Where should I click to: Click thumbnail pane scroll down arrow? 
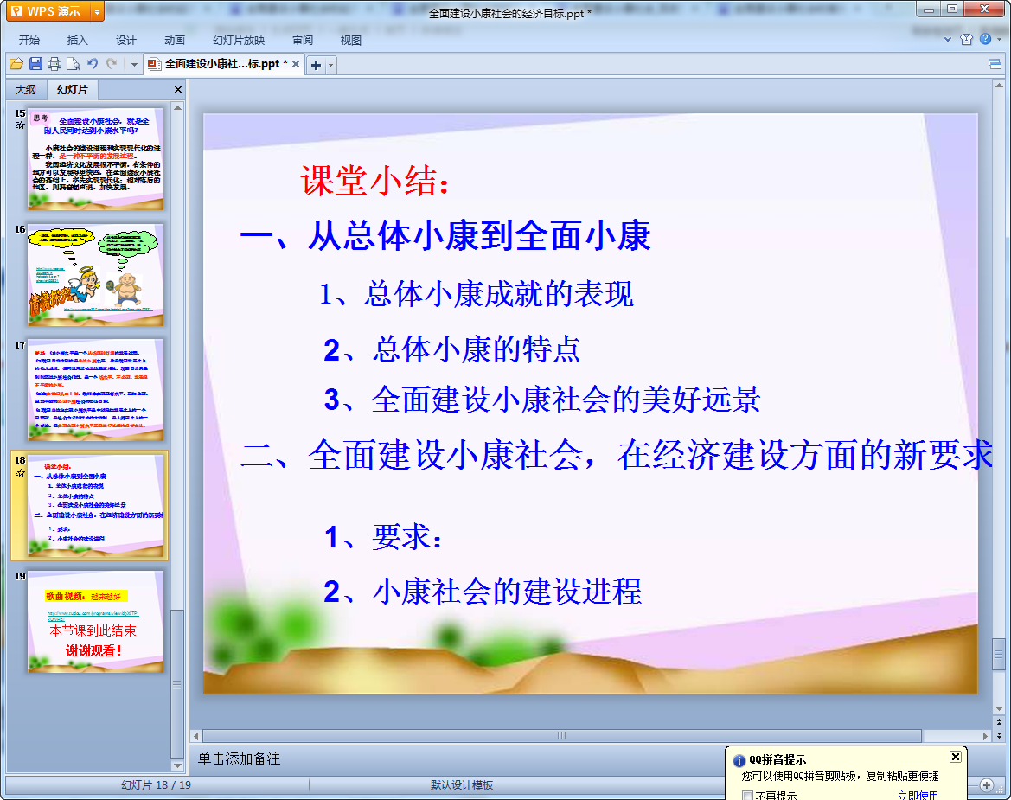pyautogui.click(x=177, y=765)
